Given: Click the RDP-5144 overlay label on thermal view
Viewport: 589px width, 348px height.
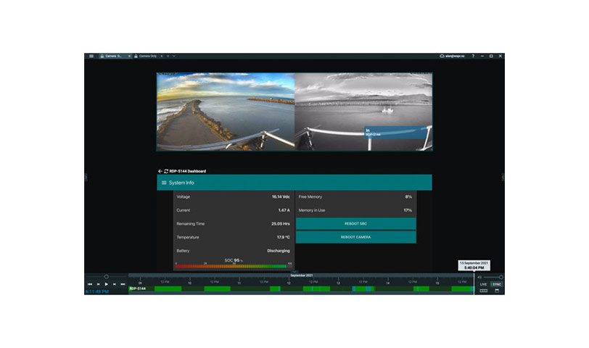Looking at the screenshot, I should (396, 132).
